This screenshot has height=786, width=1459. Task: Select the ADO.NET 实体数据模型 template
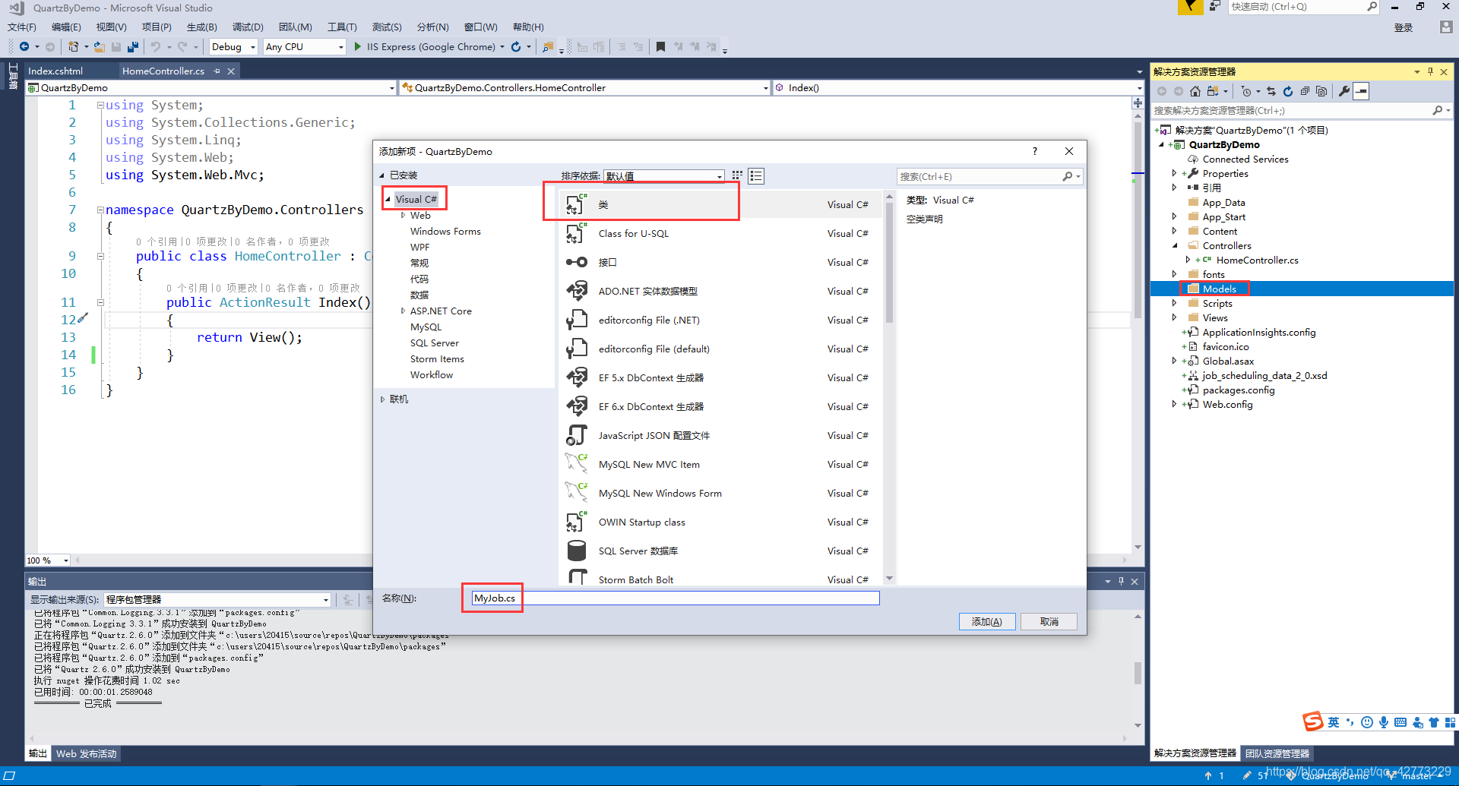coord(721,291)
